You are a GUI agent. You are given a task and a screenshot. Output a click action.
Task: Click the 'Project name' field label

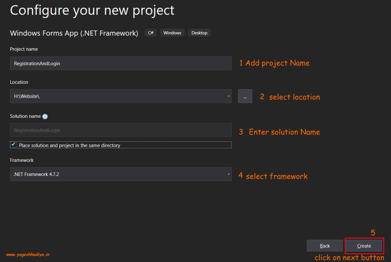coord(24,49)
